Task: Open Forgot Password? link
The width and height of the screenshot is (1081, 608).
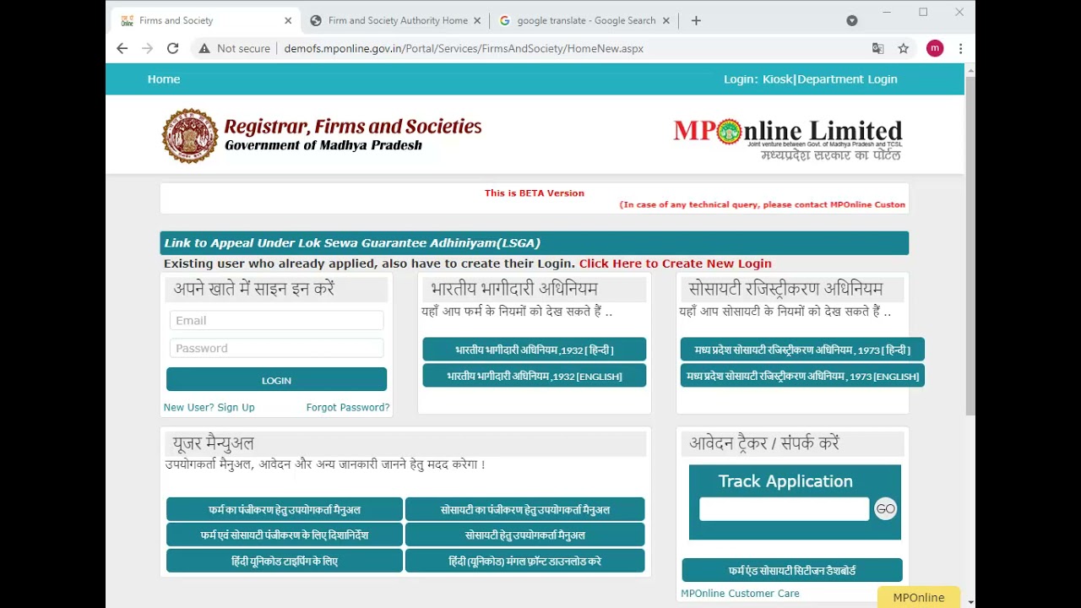Action: point(348,407)
